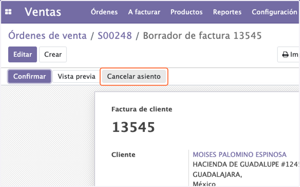
Task: Confirm the draft invoice
Action: (x=29, y=76)
